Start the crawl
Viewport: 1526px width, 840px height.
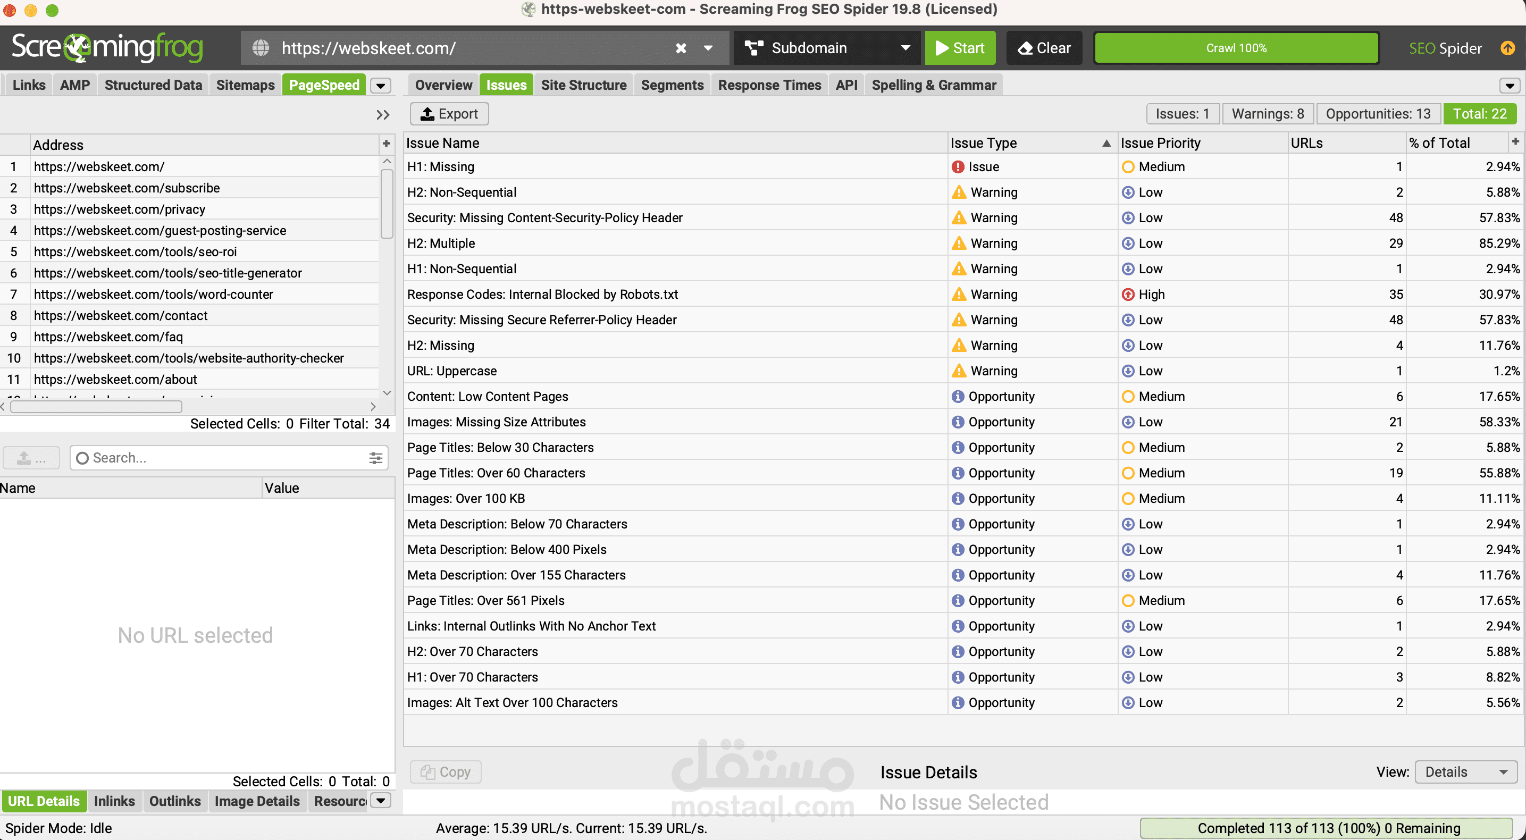pos(960,48)
